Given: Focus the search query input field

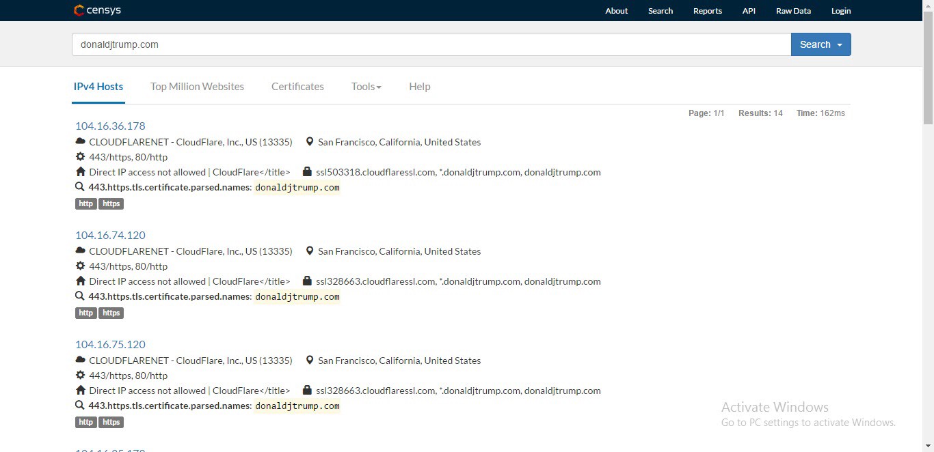Looking at the screenshot, I should 431,44.
